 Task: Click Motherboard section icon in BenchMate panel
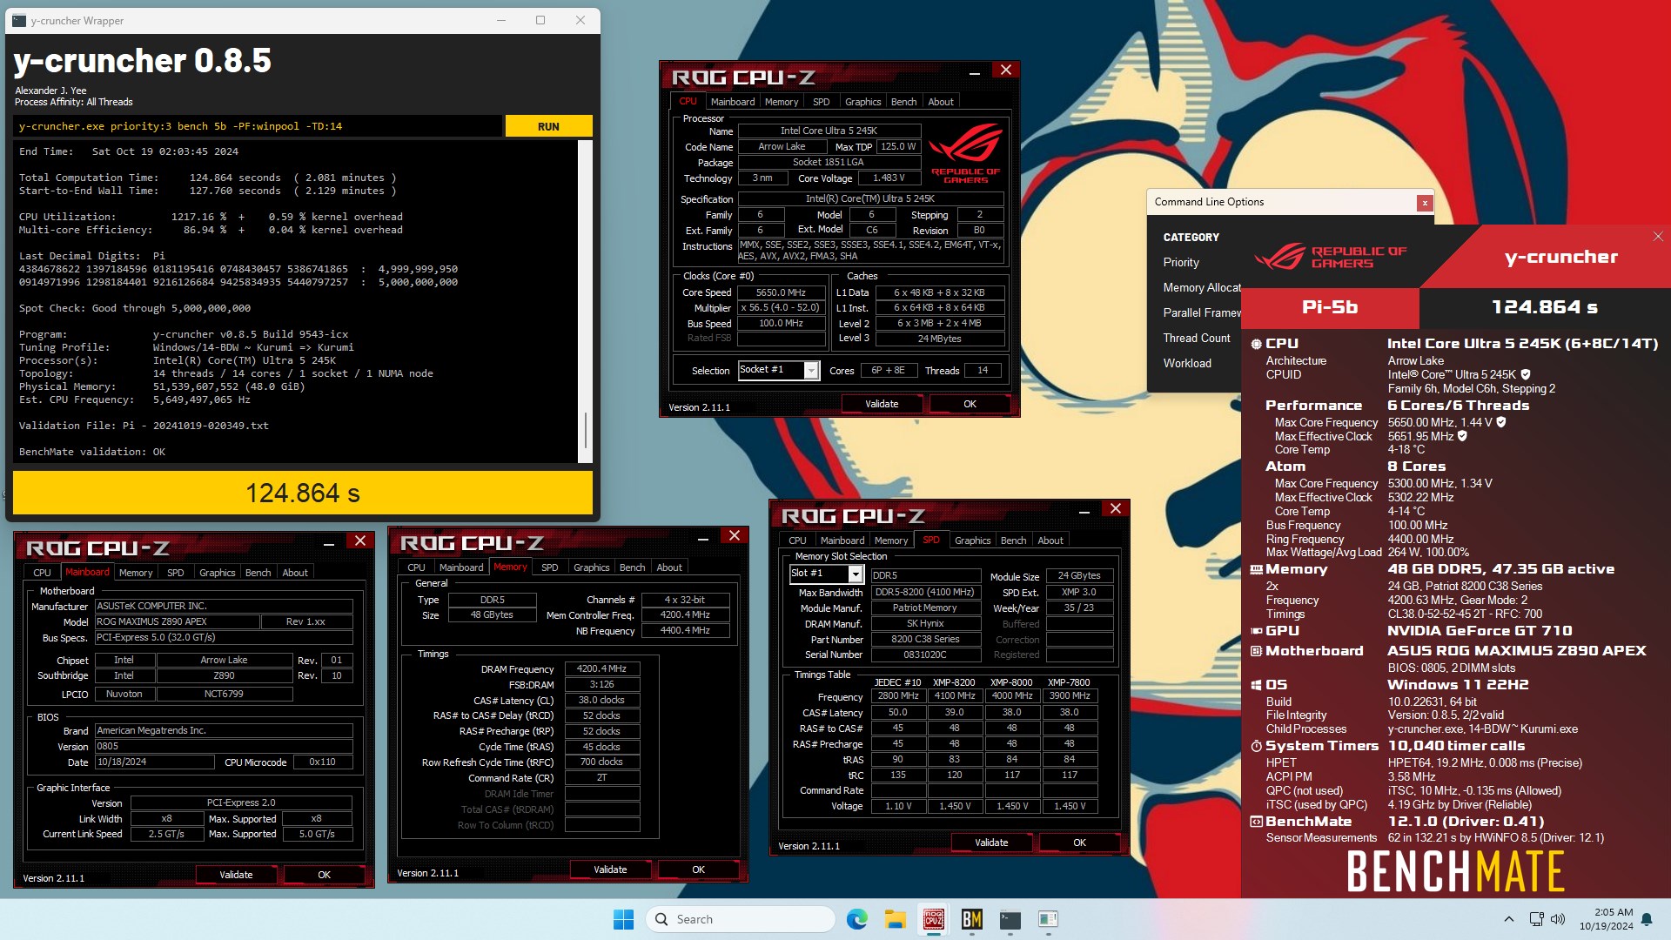(1256, 651)
